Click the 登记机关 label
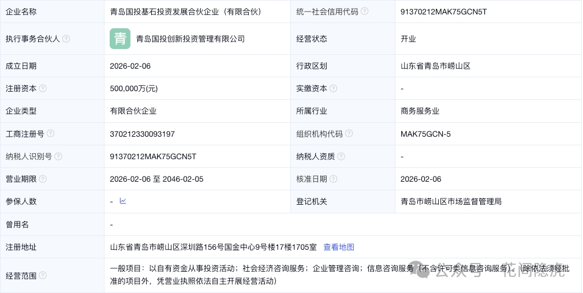The height and width of the screenshot is (293, 583). (312, 201)
